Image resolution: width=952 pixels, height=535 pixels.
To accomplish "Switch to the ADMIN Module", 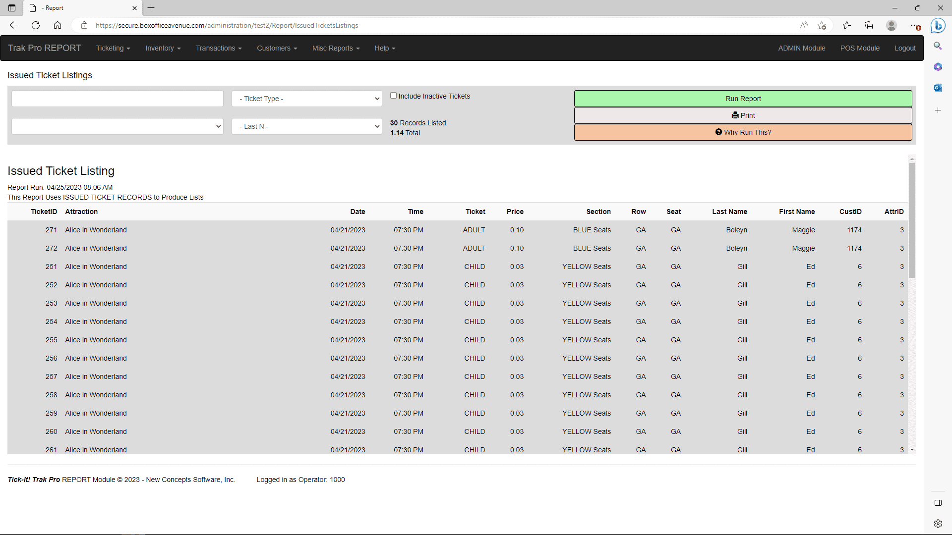I will (x=802, y=48).
